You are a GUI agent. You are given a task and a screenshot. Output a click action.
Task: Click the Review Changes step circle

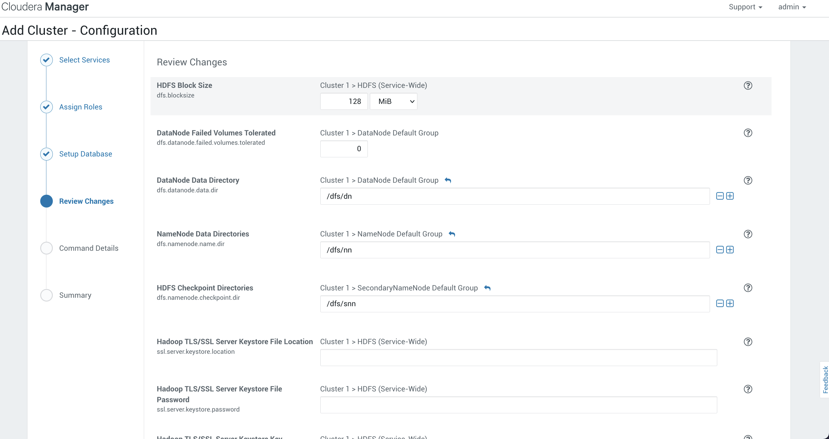(x=46, y=201)
